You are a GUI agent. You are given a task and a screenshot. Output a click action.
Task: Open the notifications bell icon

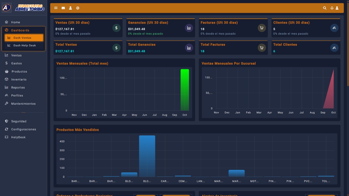(332, 8)
